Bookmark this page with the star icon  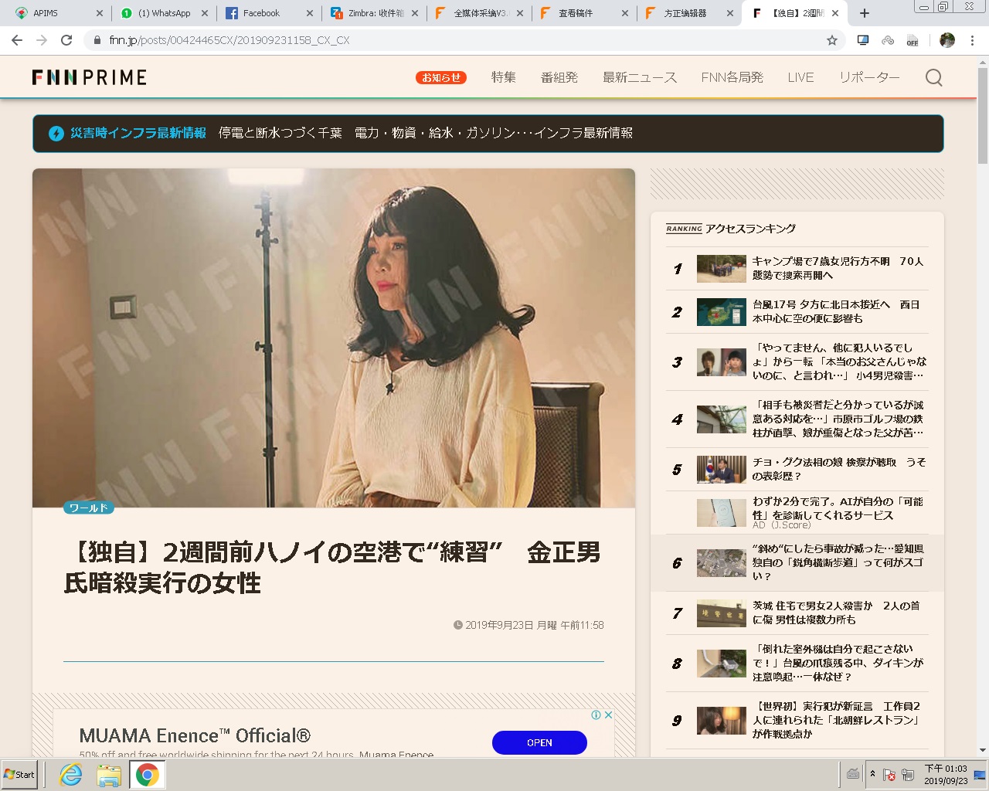(x=832, y=40)
